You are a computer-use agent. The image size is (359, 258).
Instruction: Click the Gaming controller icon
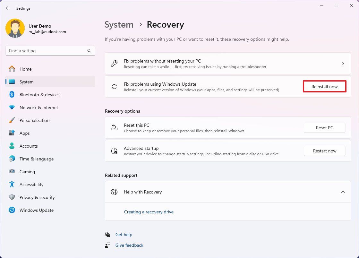12,172
